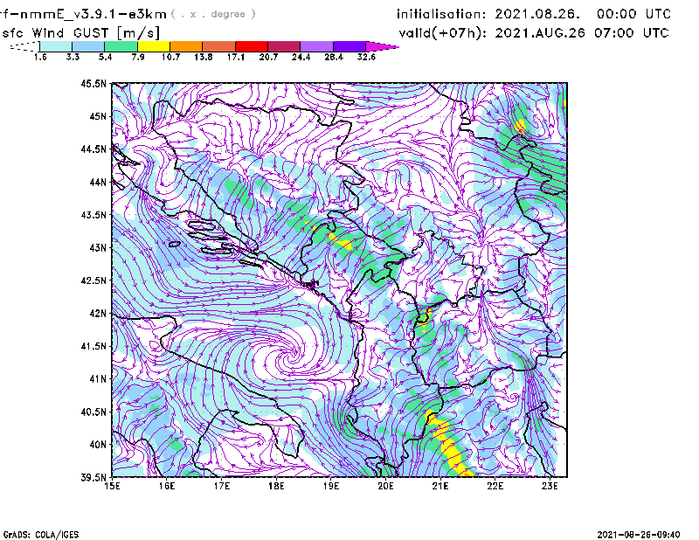Click the orange 10.7–13.8 legend swatch
The width and height of the screenshot is (699, 540).
[186, 46]
